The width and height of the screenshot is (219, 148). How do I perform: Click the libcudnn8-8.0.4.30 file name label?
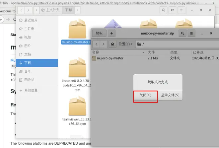pos(76,85)
